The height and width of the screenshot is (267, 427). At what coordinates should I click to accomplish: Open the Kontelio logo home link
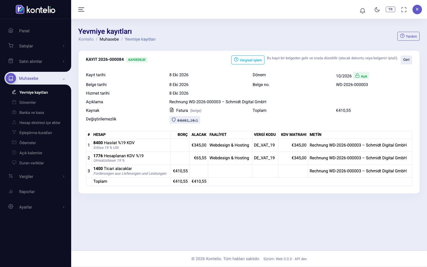coord(36,9)
